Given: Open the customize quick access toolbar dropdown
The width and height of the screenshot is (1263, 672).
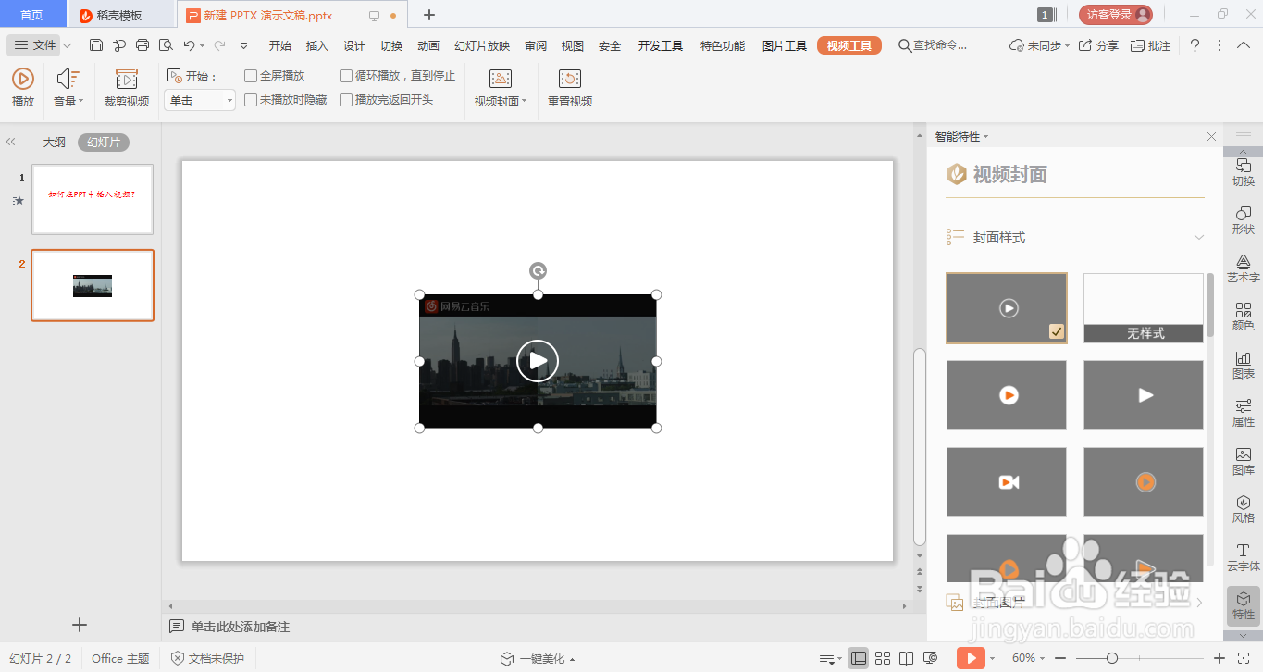Looking at the screenshot, I should point(243,45).
